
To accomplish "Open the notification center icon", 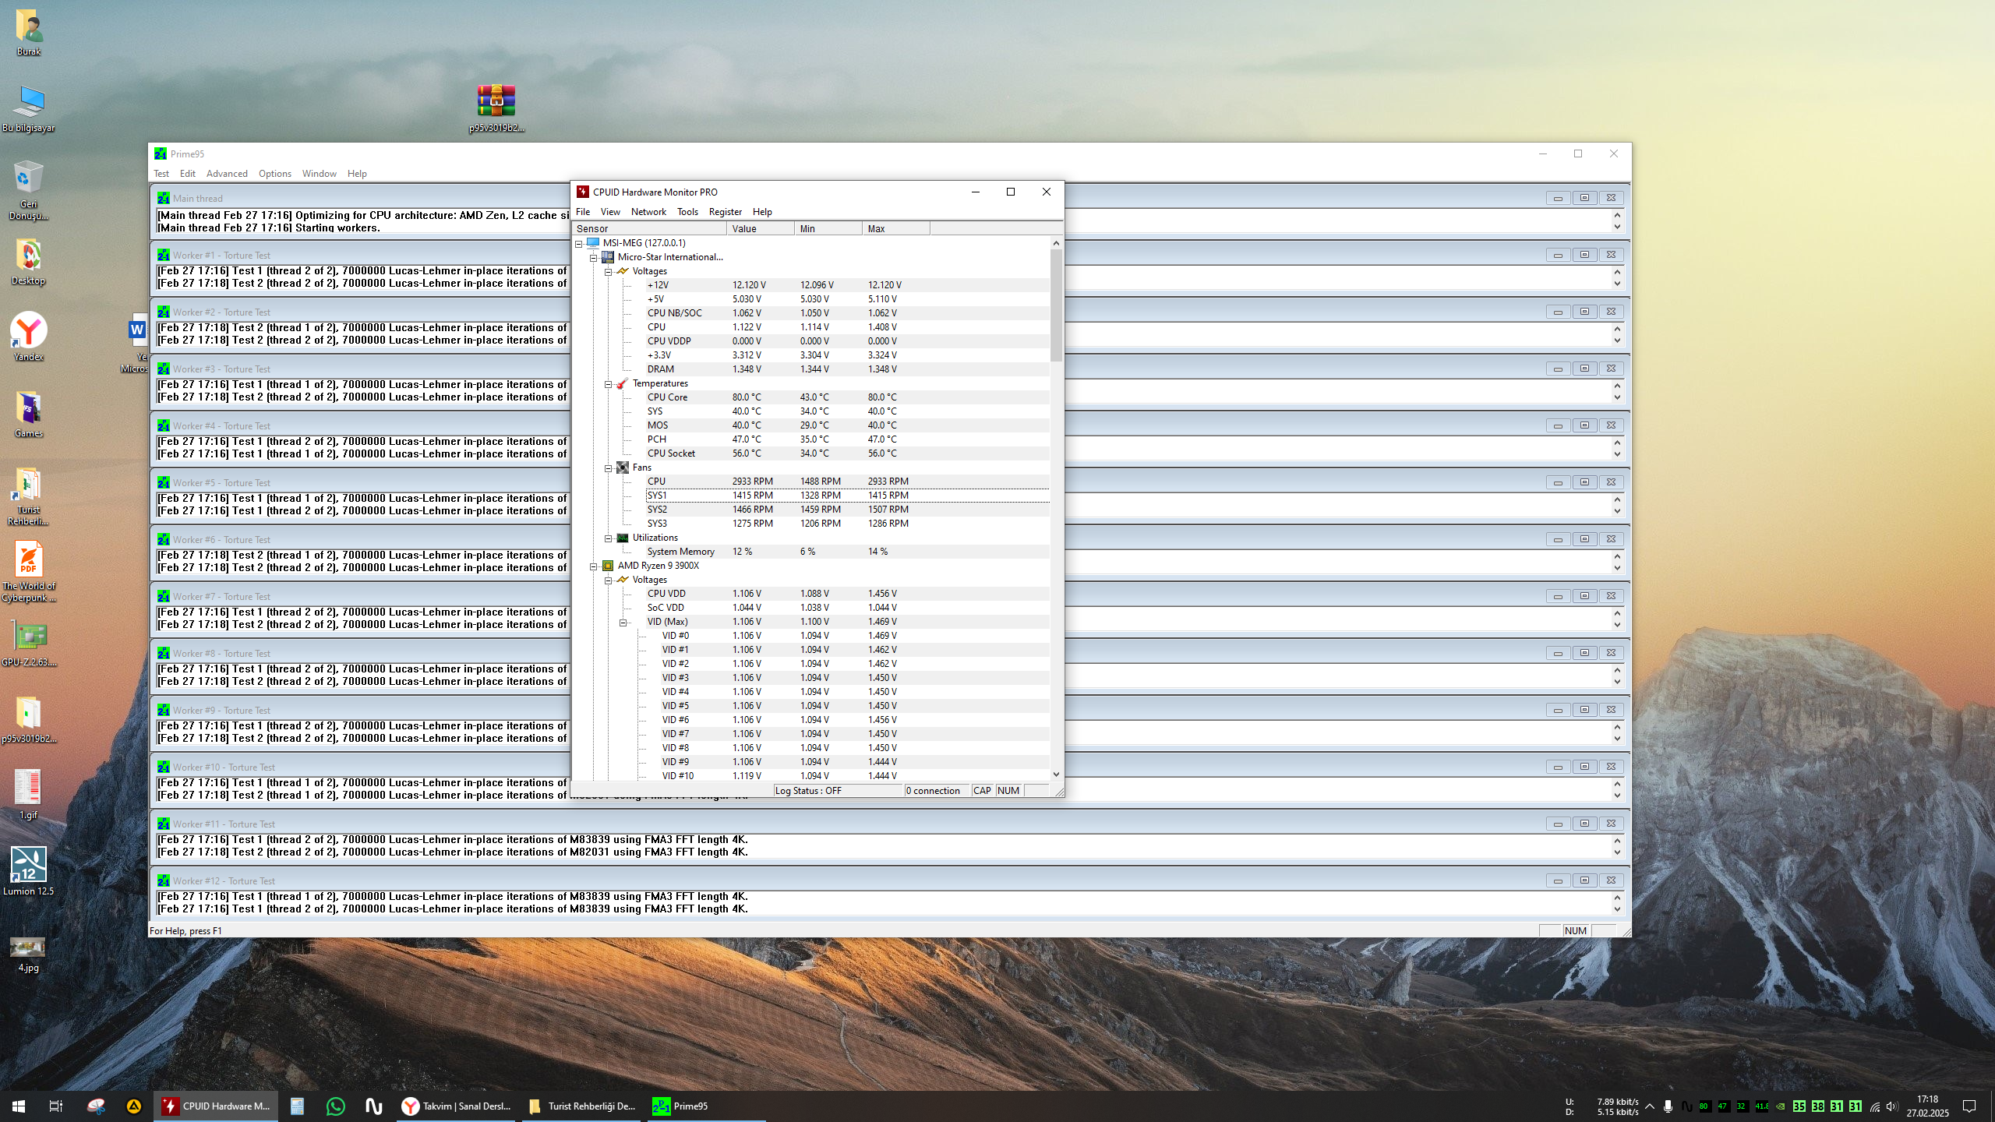I will click(1969, 1106).
